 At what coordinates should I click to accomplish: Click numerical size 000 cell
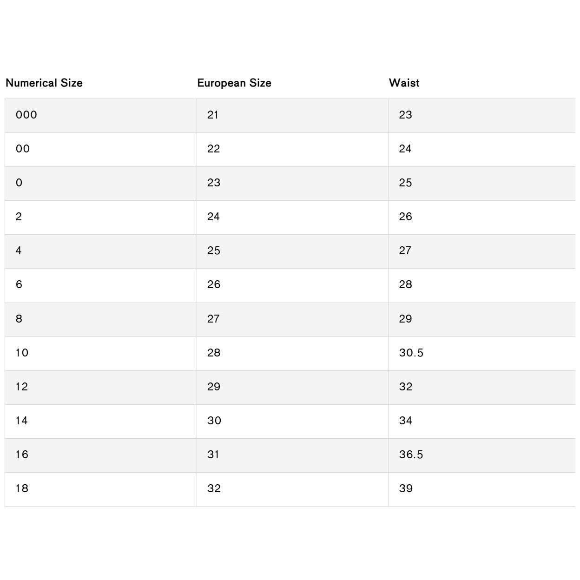pyautogui.click(x=101, y=116)
